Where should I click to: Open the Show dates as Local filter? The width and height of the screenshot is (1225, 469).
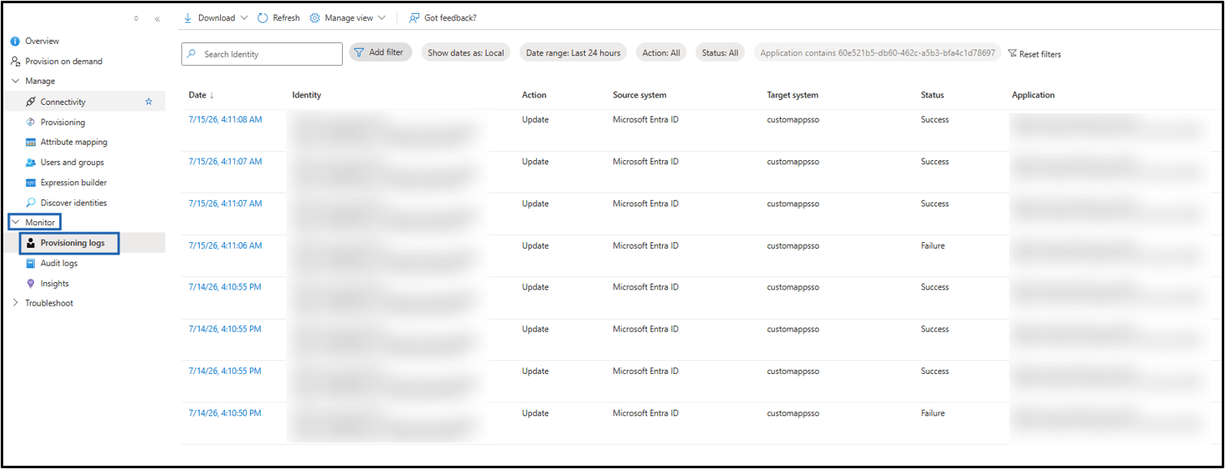(x=465, y=53)
